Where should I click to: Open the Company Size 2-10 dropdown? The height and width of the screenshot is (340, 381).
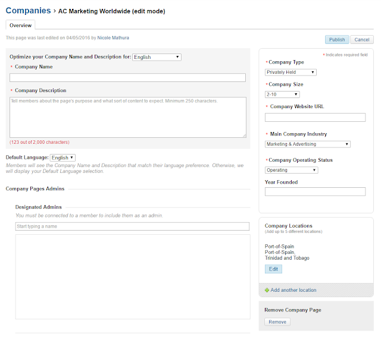point(282,95)
